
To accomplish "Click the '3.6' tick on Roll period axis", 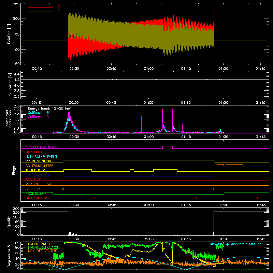I will [x=17, y=96].
